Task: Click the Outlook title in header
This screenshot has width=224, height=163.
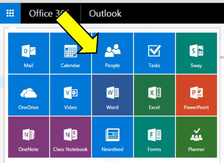Action: pyautogui.click(x=105, y=13)
